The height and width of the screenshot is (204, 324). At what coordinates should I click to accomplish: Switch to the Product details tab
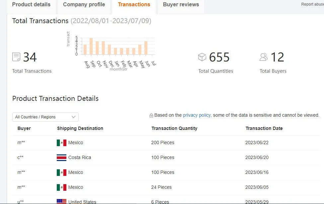31,5
